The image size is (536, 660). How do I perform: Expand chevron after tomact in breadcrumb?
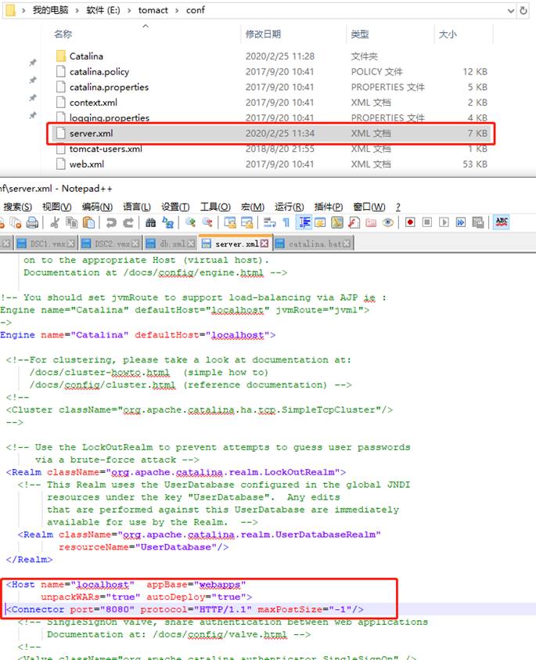[x=177, y=10]
